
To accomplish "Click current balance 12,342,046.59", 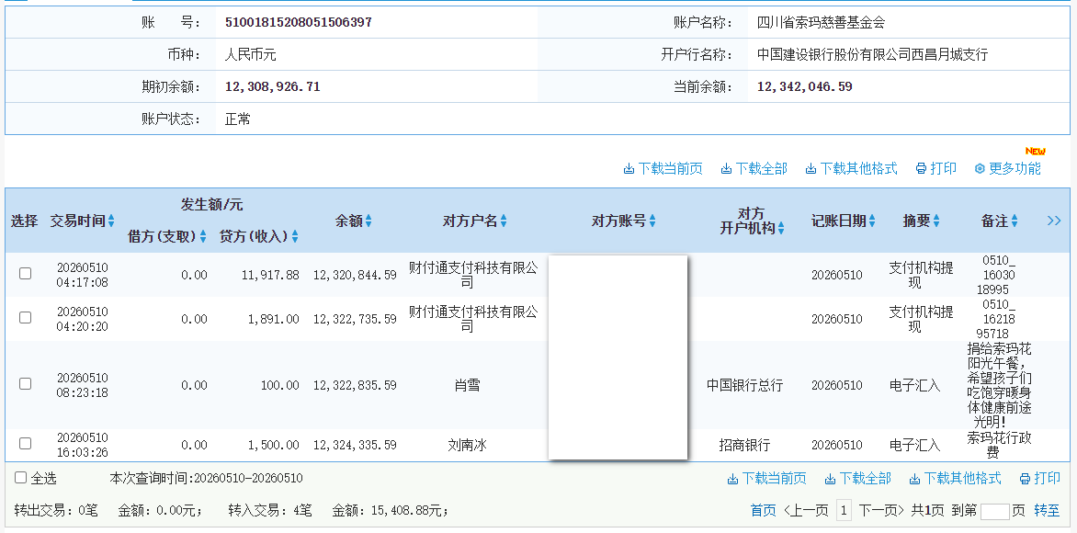I will [804, 87].
